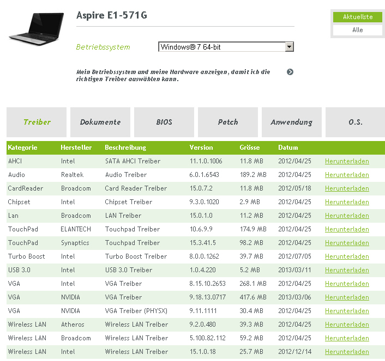This screenshot has width=385, height=361.
Task: Open the Betriebssystem dropdown arrow
Action: 289,47
